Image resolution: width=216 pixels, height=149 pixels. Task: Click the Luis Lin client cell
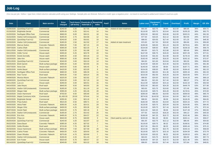point(28,83)
